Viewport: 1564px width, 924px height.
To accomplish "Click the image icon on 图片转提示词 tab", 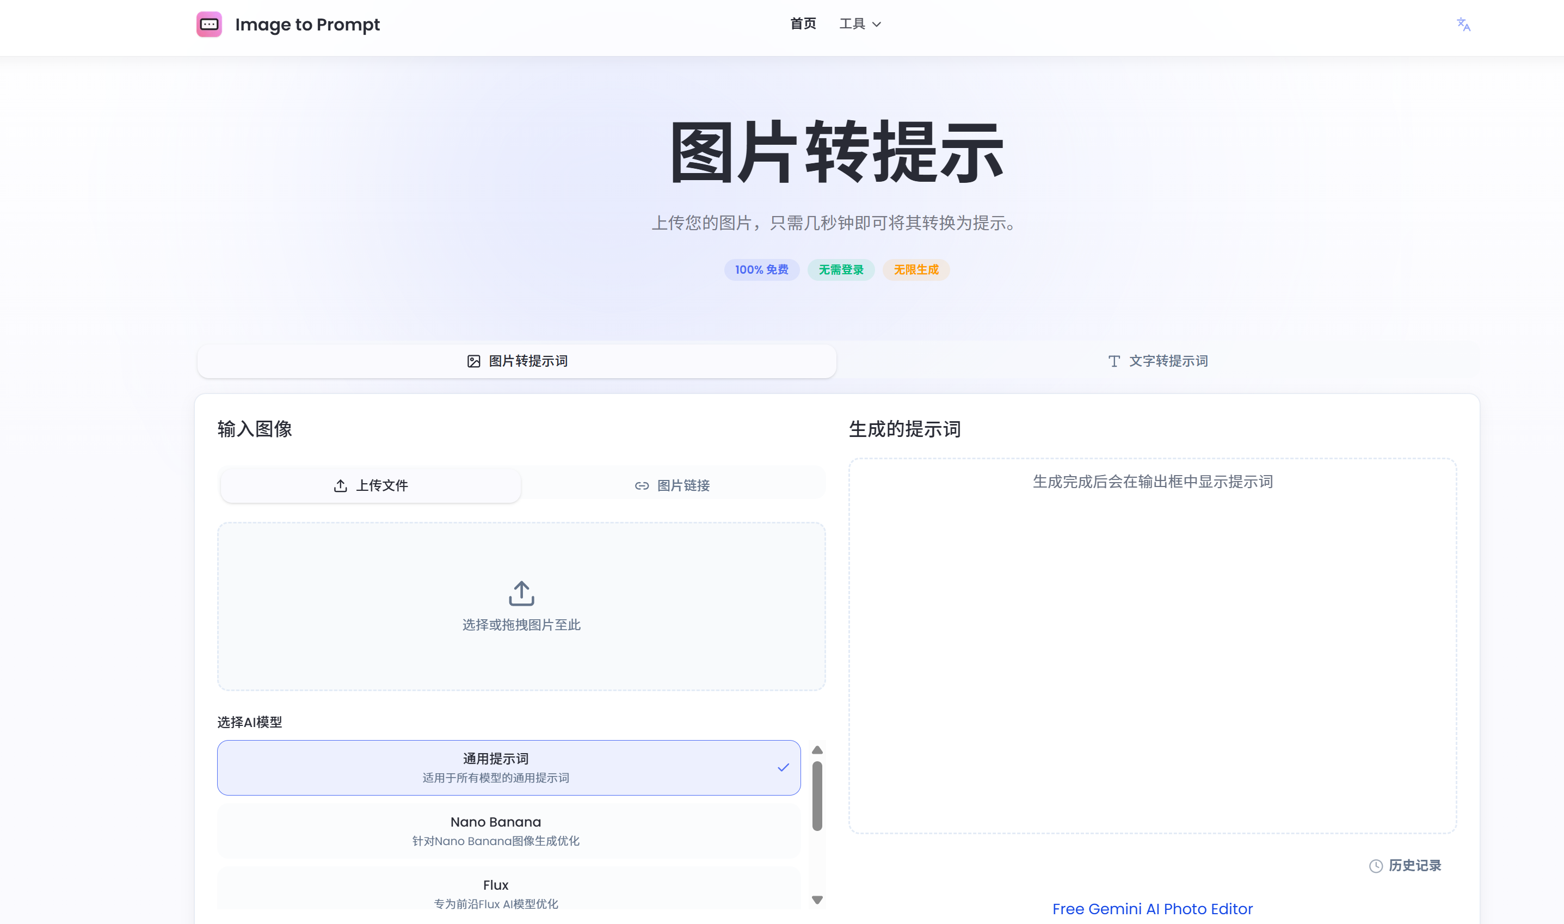I will [x=474, y=361].
